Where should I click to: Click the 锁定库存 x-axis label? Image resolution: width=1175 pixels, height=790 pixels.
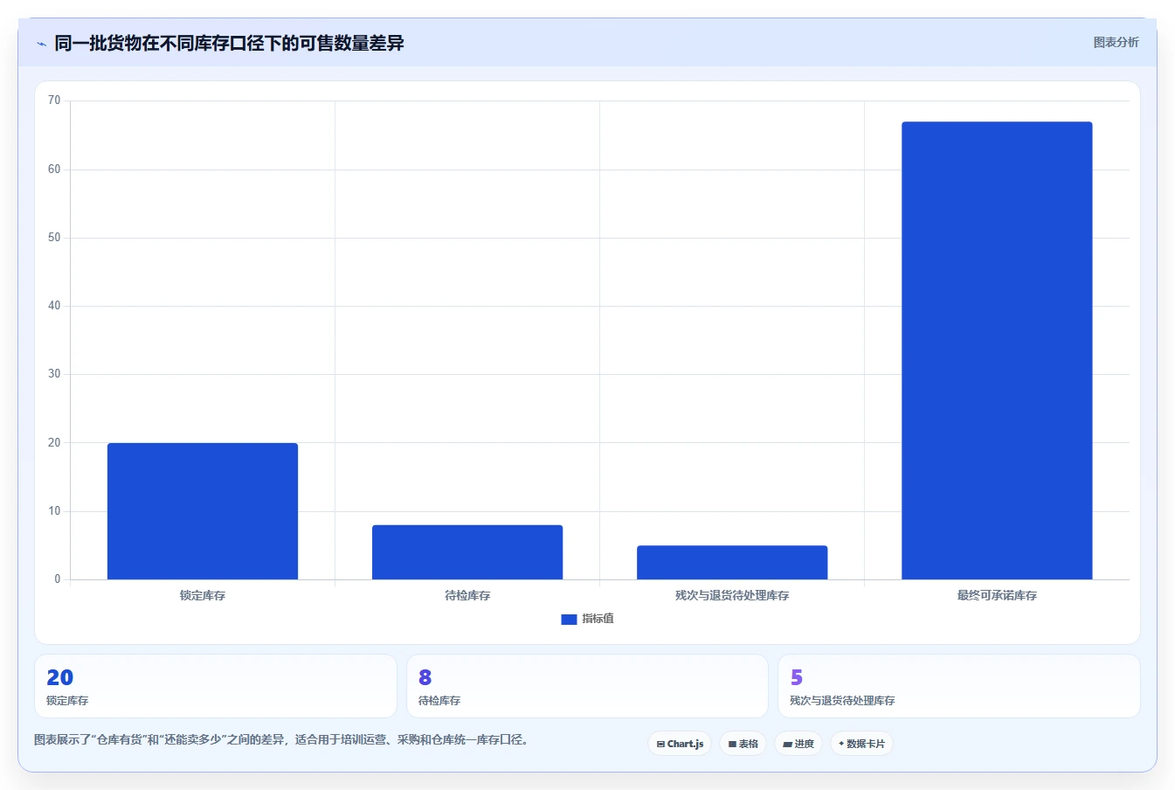tap(203, 595)
